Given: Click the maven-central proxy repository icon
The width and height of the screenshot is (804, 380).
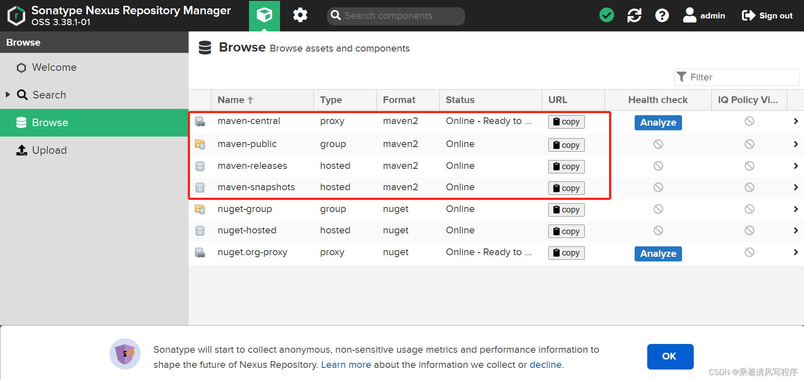Looking at the screenshot, I should pyautogui.click(x=200, y=122).
